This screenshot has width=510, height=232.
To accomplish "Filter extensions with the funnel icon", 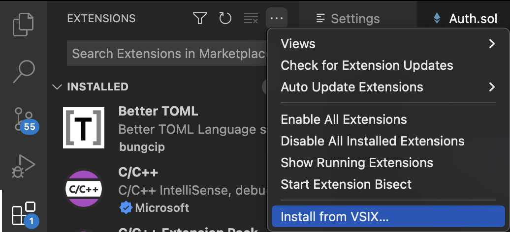I will coord(200,18).
